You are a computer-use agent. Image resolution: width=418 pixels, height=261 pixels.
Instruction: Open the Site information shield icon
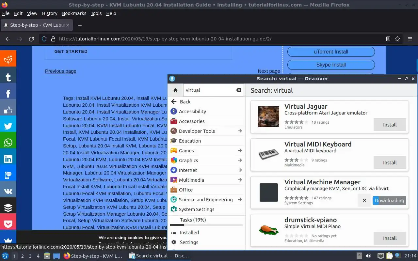44,39
